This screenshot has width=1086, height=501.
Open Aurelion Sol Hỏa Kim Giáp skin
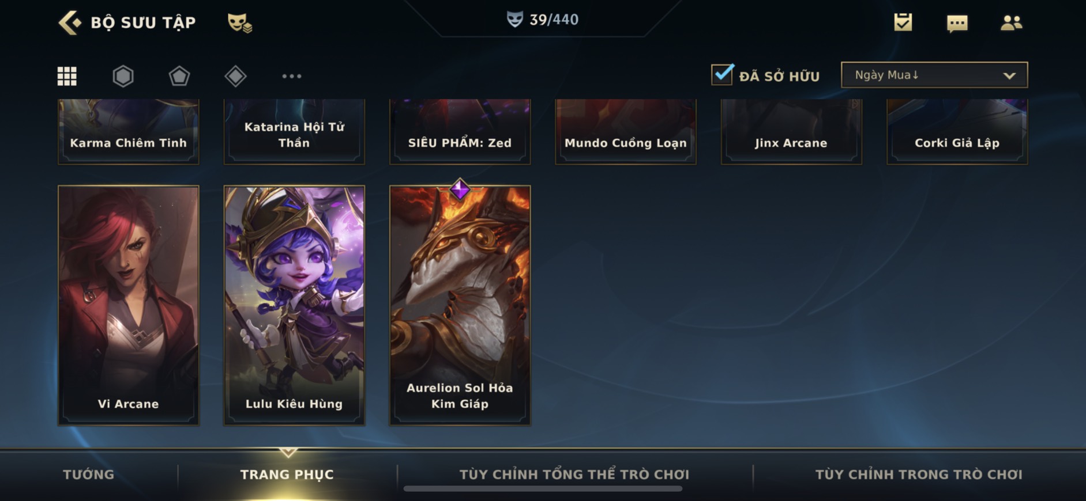[x=460, y=305]
